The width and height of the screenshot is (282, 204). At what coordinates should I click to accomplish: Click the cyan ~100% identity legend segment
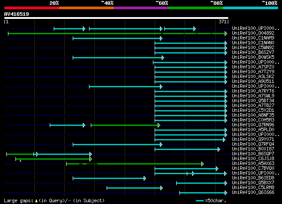[251, 8]
